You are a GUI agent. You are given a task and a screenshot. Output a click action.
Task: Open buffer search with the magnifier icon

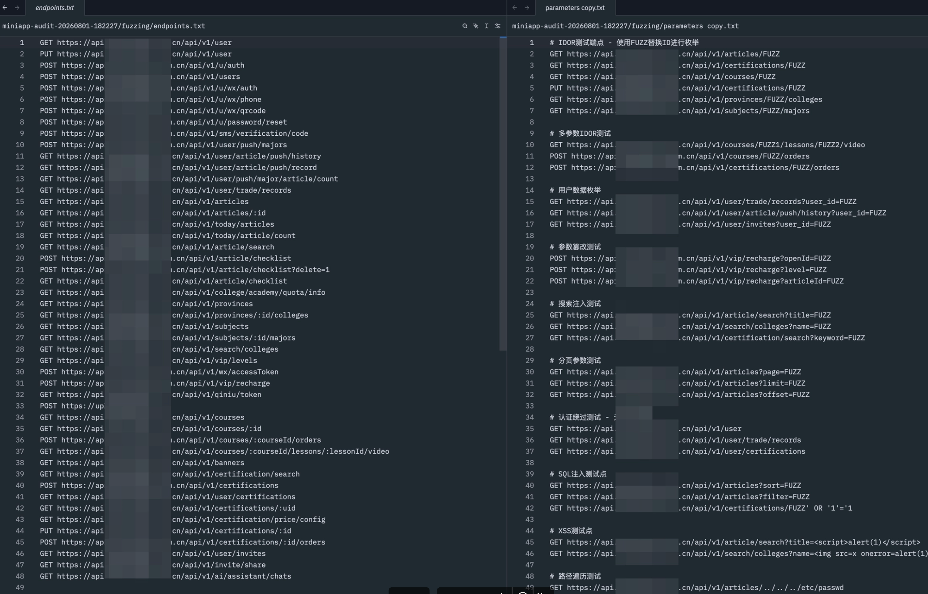465,26
